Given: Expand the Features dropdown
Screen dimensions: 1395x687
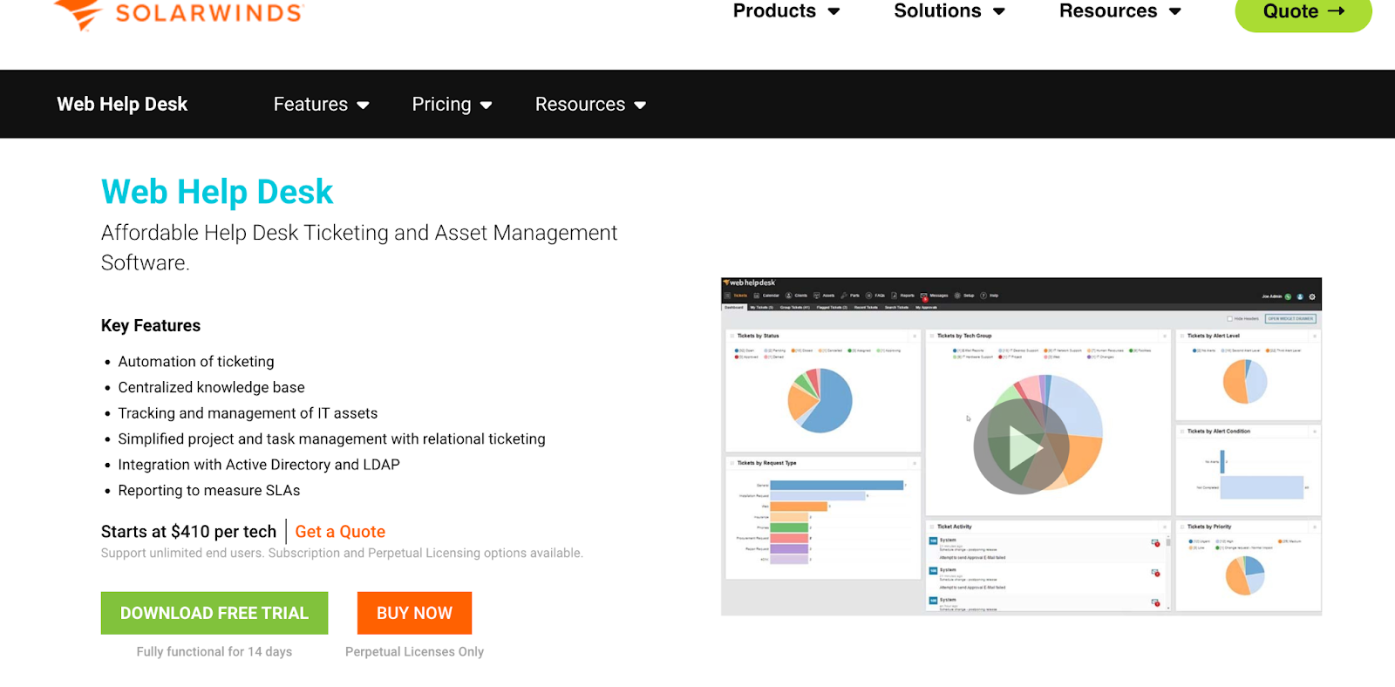Looking at the screenshot, I should pos(322,105).
